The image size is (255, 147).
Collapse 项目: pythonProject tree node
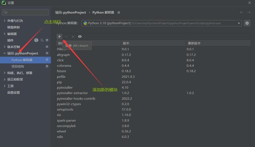(4, 53)
